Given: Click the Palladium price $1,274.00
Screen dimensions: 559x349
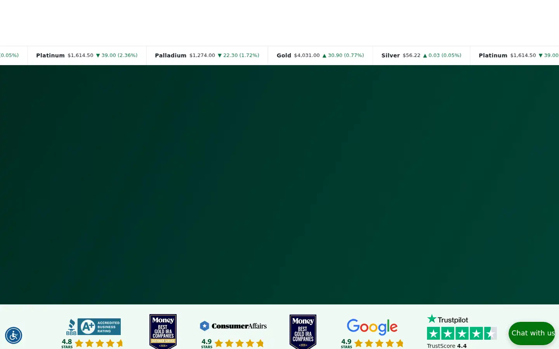Looking at the screenshot, I should [202, 55].
